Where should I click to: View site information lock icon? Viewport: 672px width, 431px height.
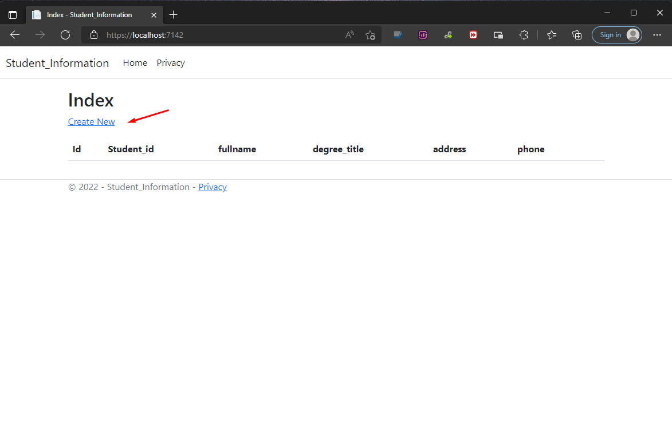(x=94, y=35)
